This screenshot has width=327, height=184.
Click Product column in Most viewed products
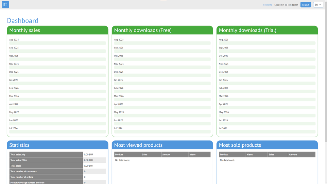128,155
